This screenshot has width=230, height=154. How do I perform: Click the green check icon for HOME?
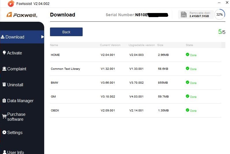coord(187,54)
